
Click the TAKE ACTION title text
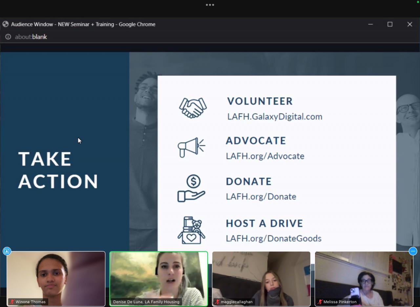(x=58, y=170)
